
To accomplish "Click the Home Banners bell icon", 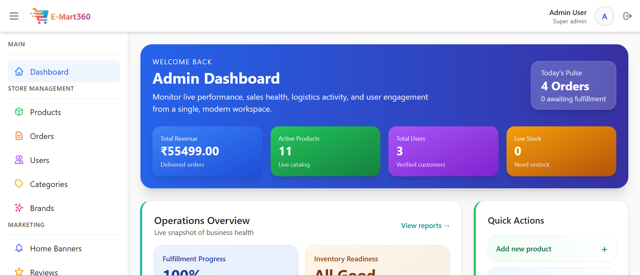I will 19,248.
